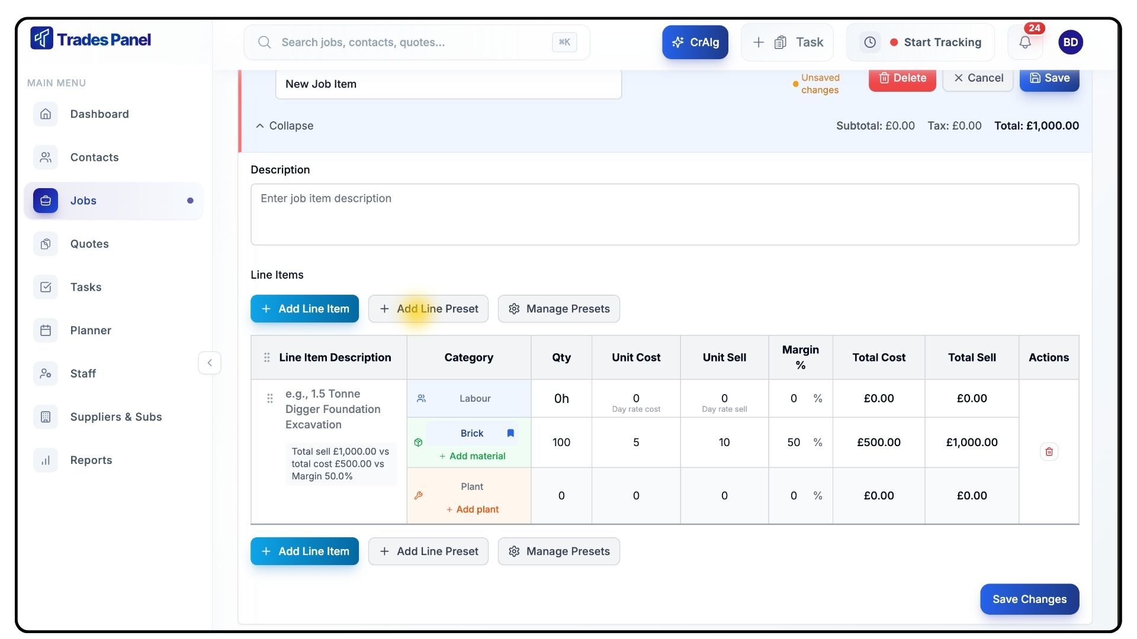Click the Add material link
1137x639 pixels.
point(472,456)
